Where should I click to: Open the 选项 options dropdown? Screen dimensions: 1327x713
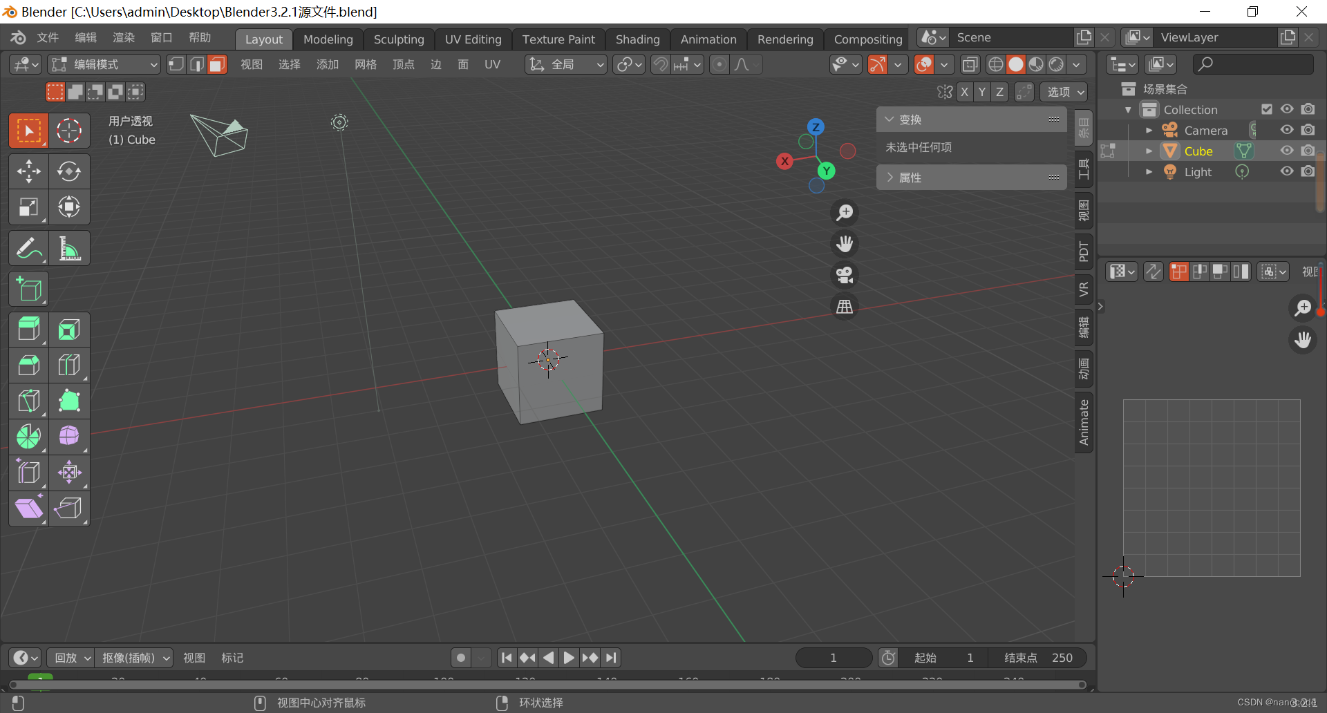(x=1064, y=92)
